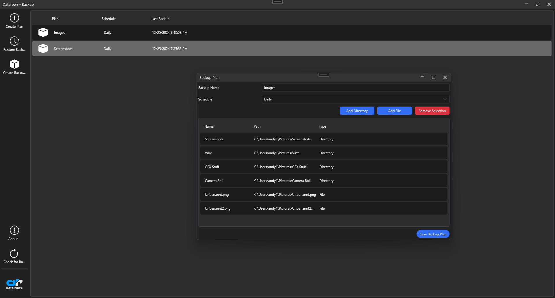Image resolution: width=555 pixels, height=298 pixels.
Task: Click the Backup Plan dialog top grip handle
Action: click(323, 75)
